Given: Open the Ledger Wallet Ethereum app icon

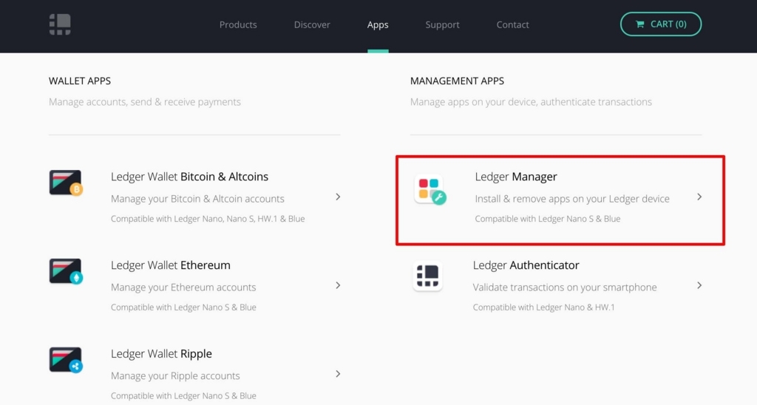Looking at the screenshot, I should 66,271.
